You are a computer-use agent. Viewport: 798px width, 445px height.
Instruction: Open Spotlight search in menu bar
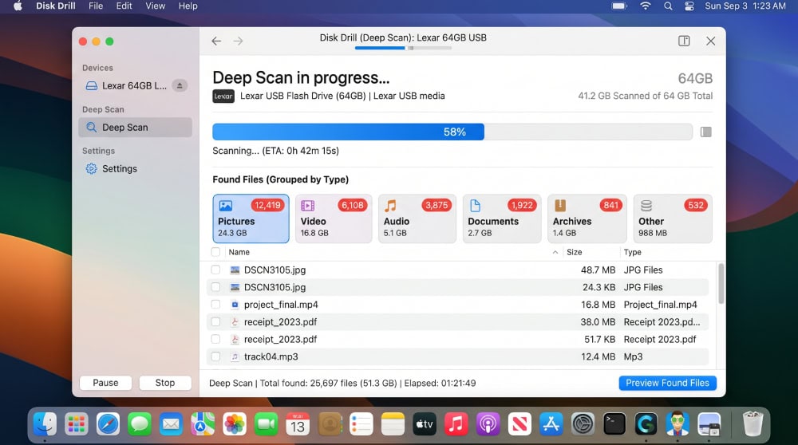click(668, 6)
